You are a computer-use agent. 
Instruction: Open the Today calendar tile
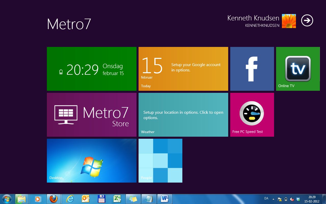point(183,69)
